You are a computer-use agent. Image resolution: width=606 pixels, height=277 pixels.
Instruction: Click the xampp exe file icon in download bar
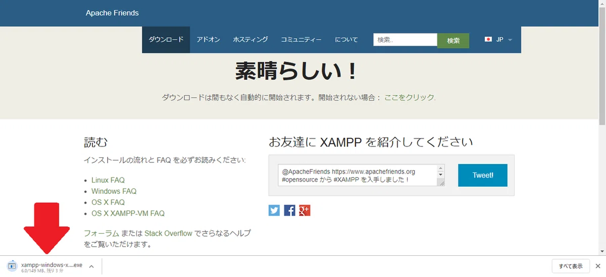(12, 266)
